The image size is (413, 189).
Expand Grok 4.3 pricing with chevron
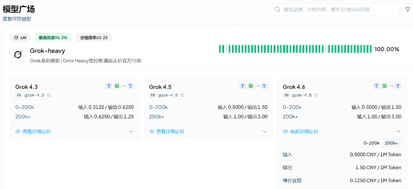131,132
